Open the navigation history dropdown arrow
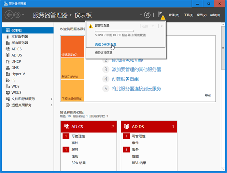227x173 pixels. (x=23, y=15)
